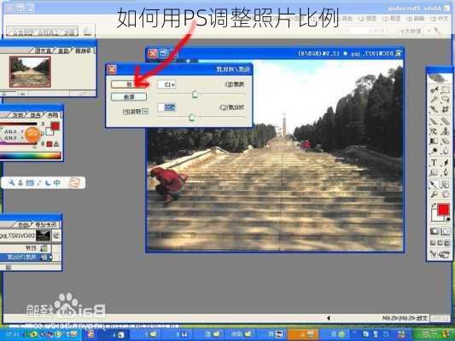
Task: Switch to the 色板 (Swatches) tab
Action: tap(35, 115)
